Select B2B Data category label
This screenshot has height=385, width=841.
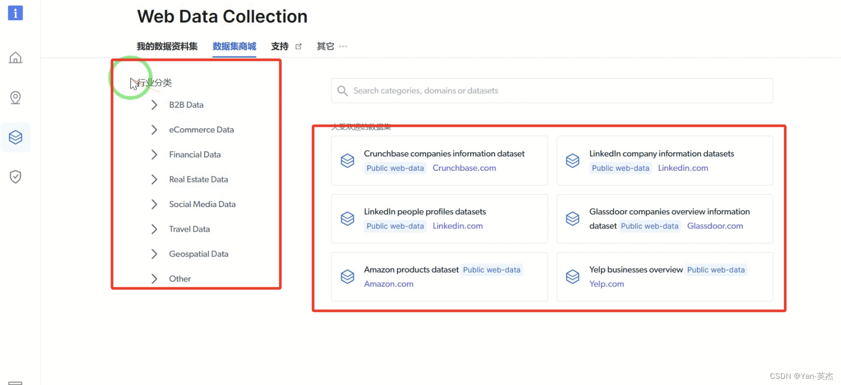[186, 105]
